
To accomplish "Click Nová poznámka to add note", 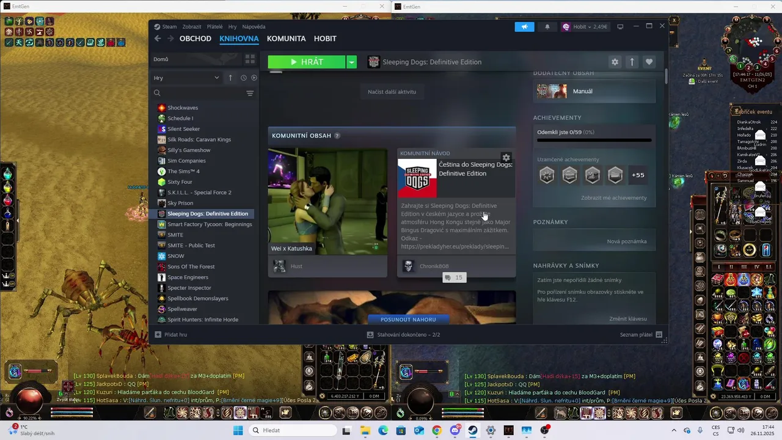I will click(x=627, y=241).
